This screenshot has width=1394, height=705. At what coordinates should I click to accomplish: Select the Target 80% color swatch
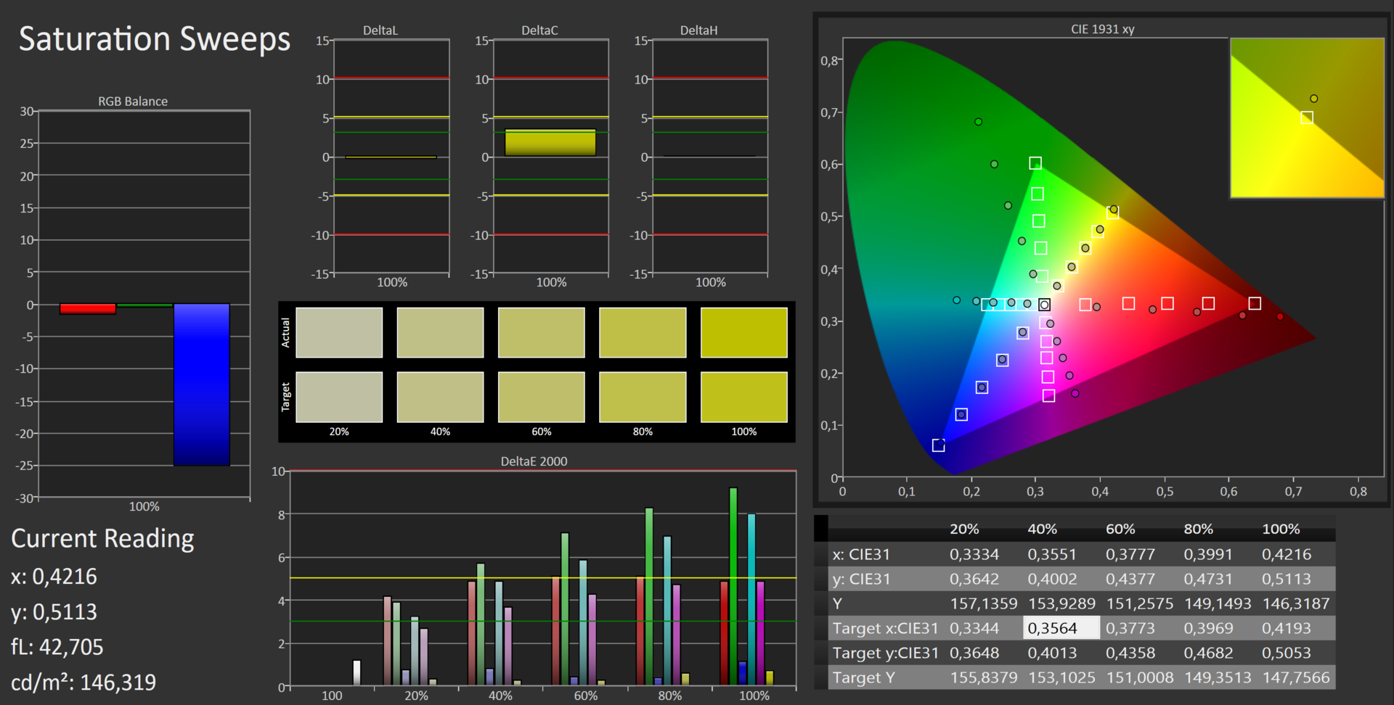click(x=643, y=397)
